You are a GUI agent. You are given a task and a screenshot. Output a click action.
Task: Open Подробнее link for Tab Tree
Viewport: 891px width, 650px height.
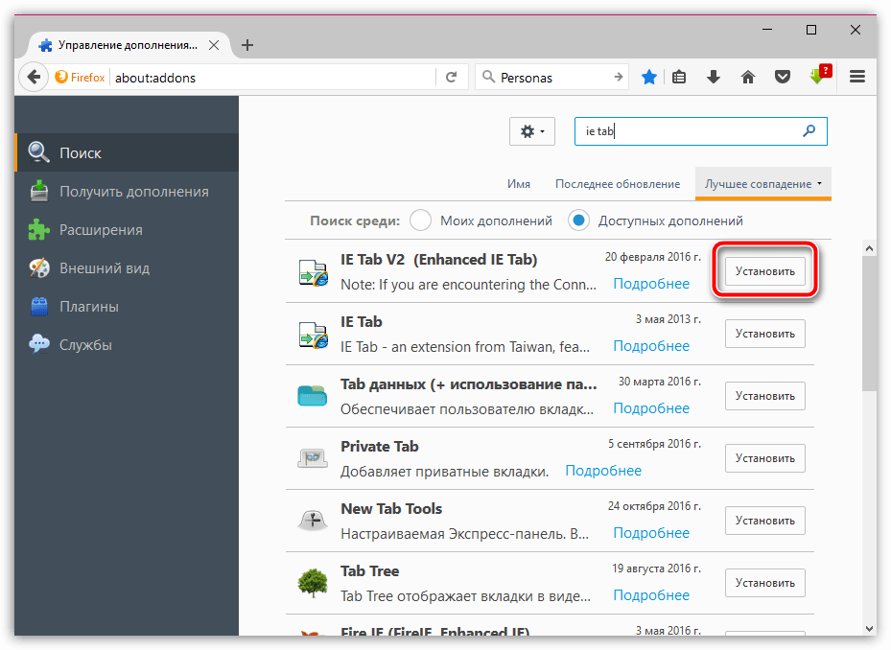tap(651, 595)
